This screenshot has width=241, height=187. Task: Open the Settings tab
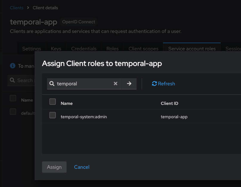32,49
